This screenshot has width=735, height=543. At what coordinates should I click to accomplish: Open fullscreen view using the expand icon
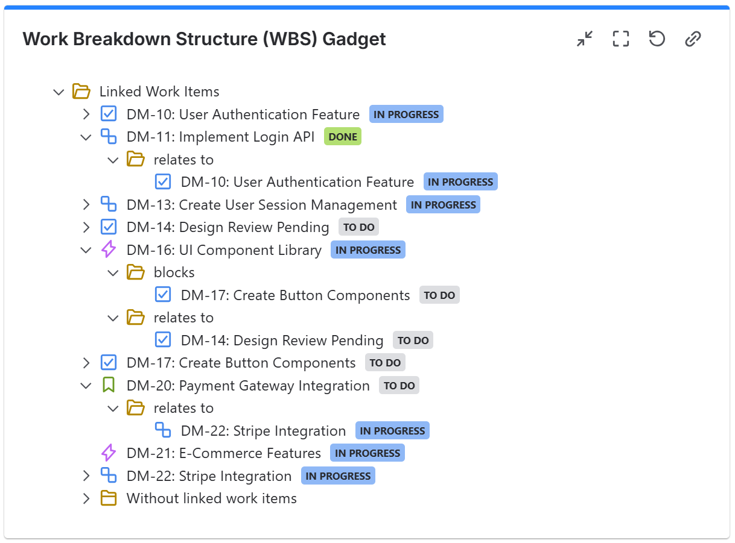coord(620,39)
